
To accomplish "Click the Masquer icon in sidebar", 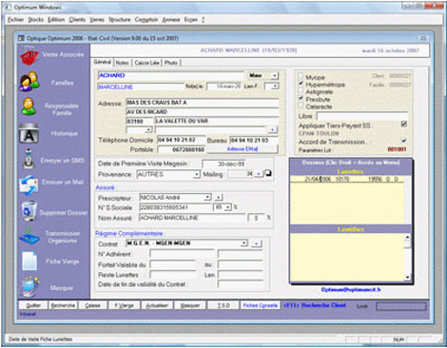I will pyautogui.click(x=29, y=287).
